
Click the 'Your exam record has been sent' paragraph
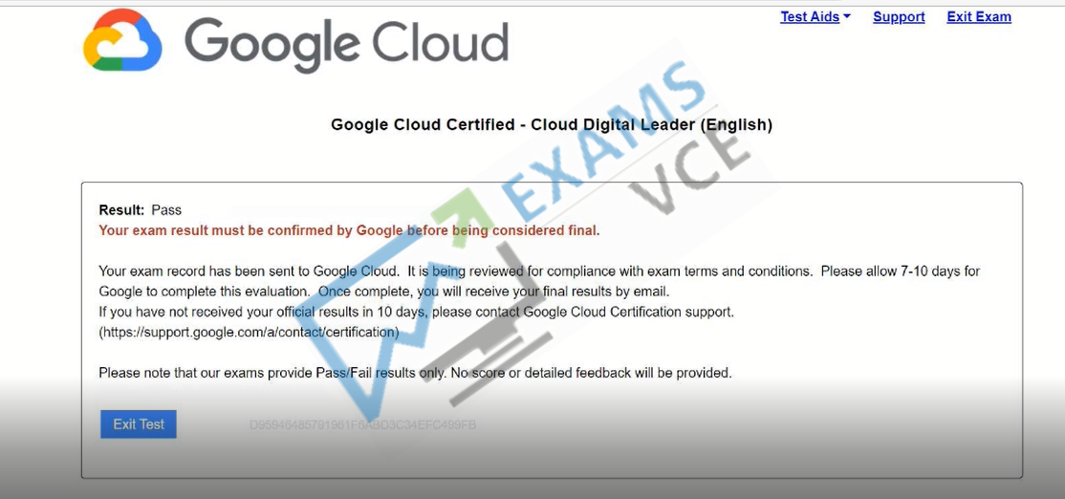pos(539,282)
